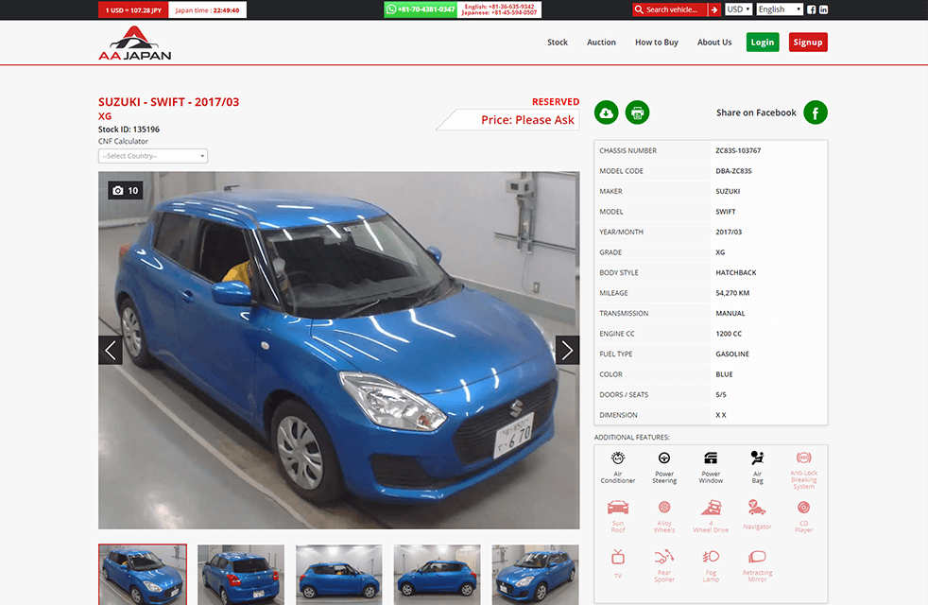Open the Select Country dropdown
Viewport: 928px width, 605px height.
[152, 156]
